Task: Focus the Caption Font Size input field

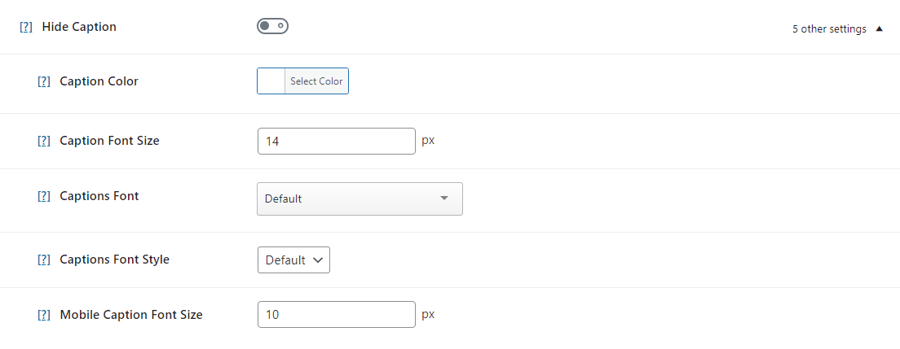Action: pyautogui.click(x=336, y=141)
